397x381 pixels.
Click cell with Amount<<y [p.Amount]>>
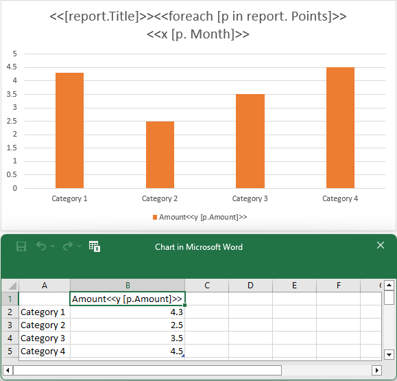coord(128,299)
